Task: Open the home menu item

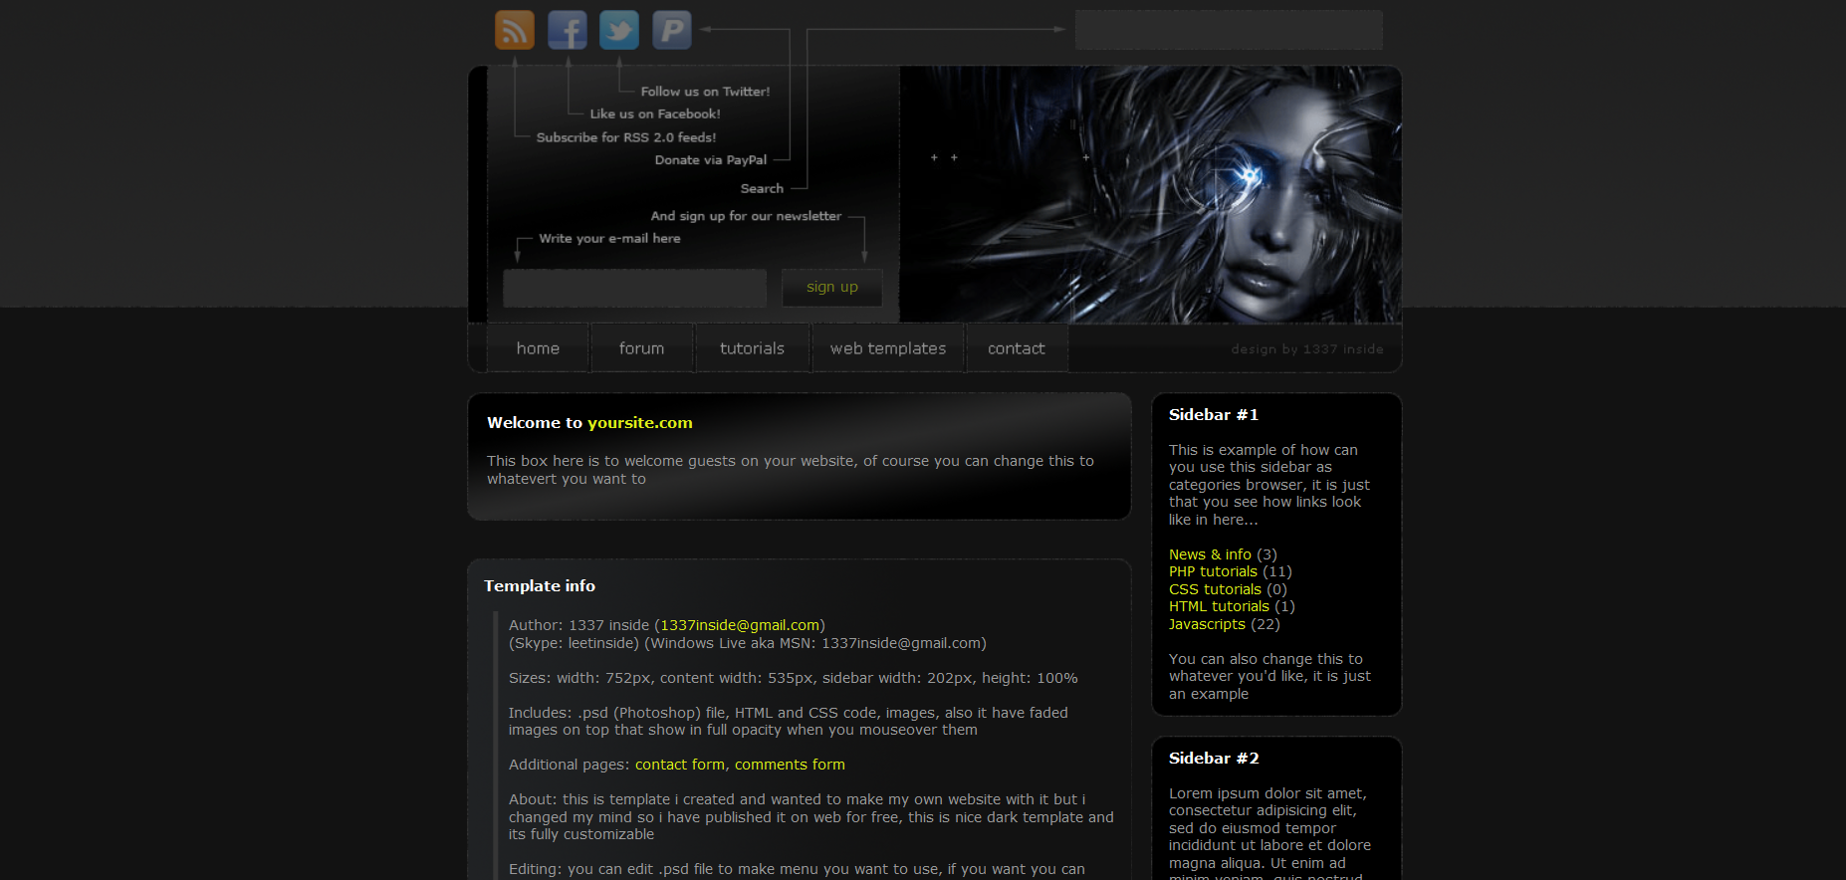Action: pos(538,348)
